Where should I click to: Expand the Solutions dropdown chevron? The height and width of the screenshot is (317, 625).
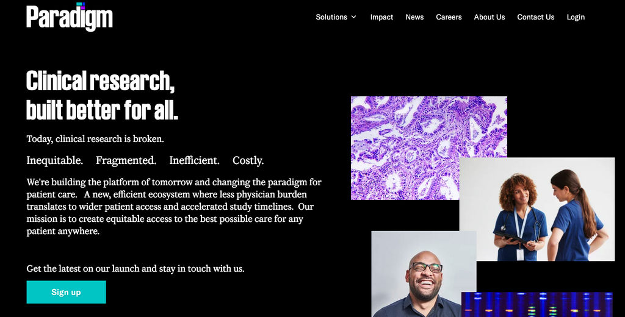(x=353, y=17)
